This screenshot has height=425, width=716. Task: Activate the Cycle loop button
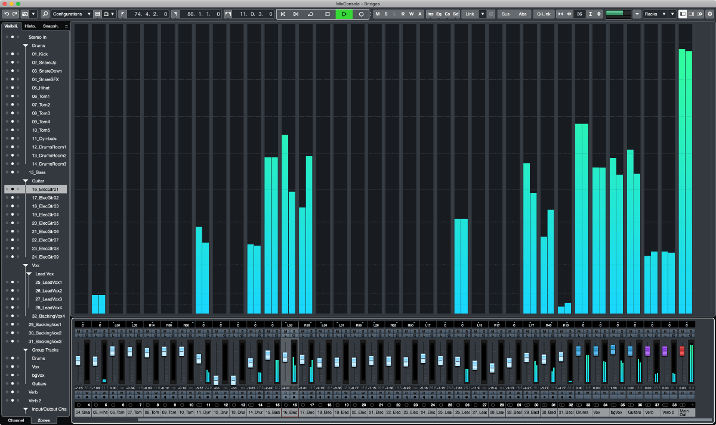click(311, 14)
